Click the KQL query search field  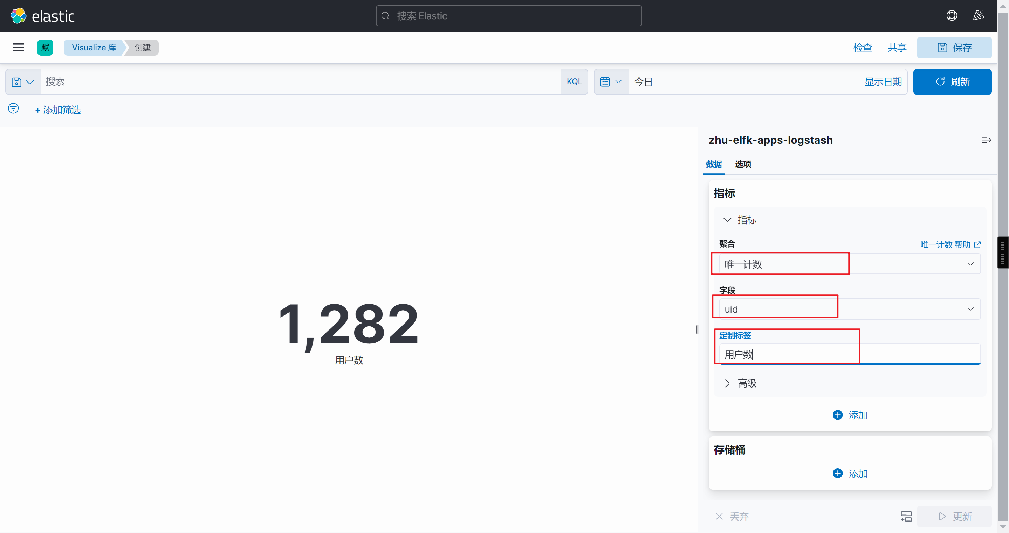301,82
